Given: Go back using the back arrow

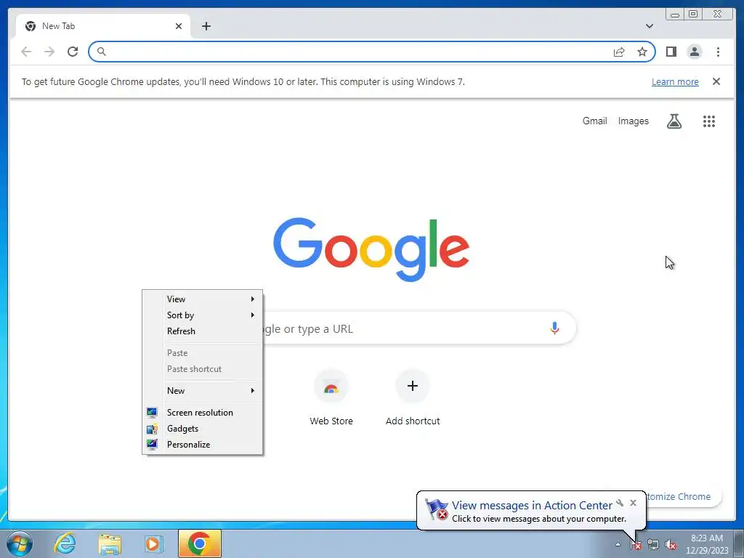Looking at the screenshot, I should (x=26, y=52).
